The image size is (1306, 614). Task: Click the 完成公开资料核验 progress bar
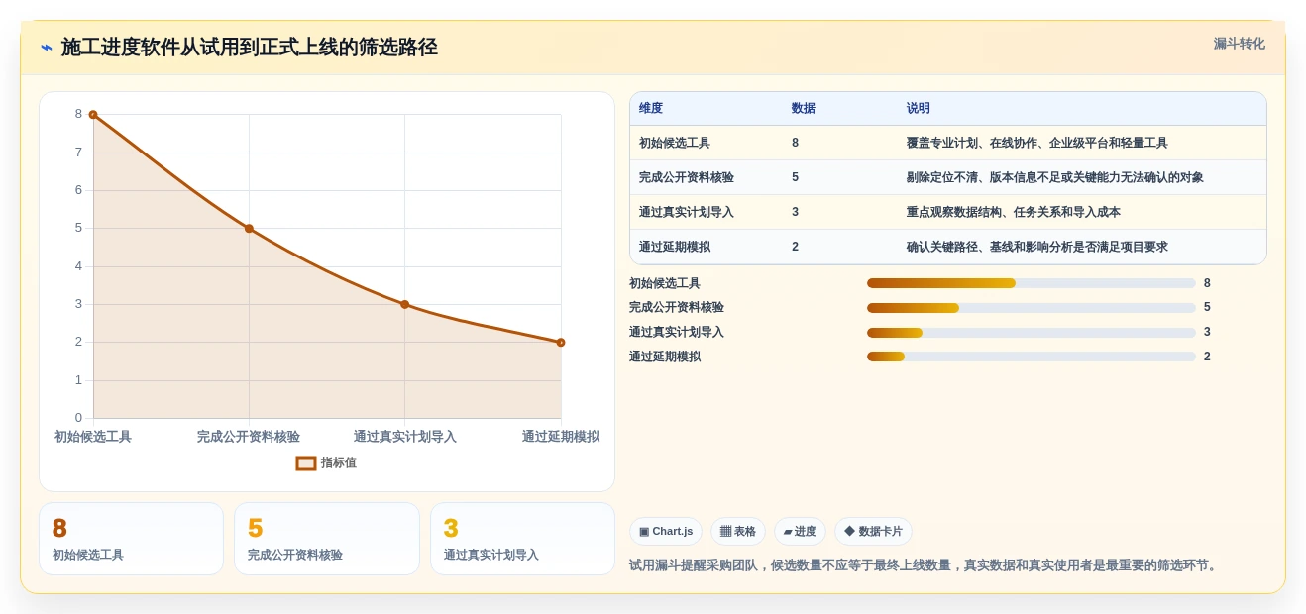click(x=1032, y=308)
